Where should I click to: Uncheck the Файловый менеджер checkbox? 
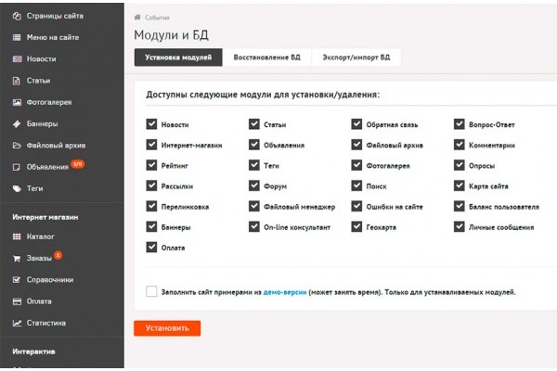[254, 206]
